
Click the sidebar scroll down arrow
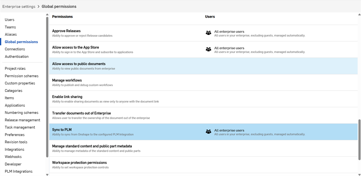47,174
